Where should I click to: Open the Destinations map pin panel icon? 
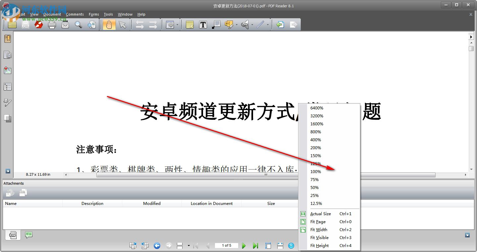point(7,71)
